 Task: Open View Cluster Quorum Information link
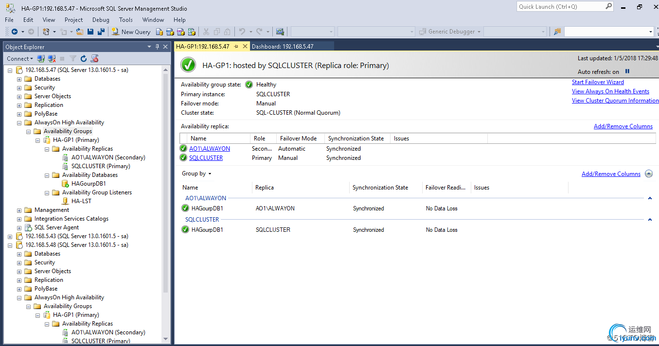point(615,101)
